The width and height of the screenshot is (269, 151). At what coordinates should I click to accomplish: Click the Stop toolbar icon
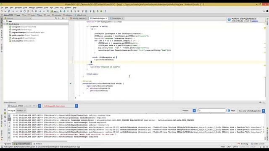(x=79, y=11)
